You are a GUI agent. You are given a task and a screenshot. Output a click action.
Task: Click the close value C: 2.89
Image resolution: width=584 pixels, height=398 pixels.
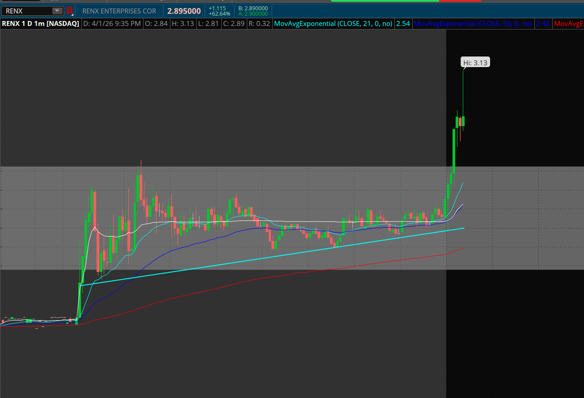tap(234, 23)
